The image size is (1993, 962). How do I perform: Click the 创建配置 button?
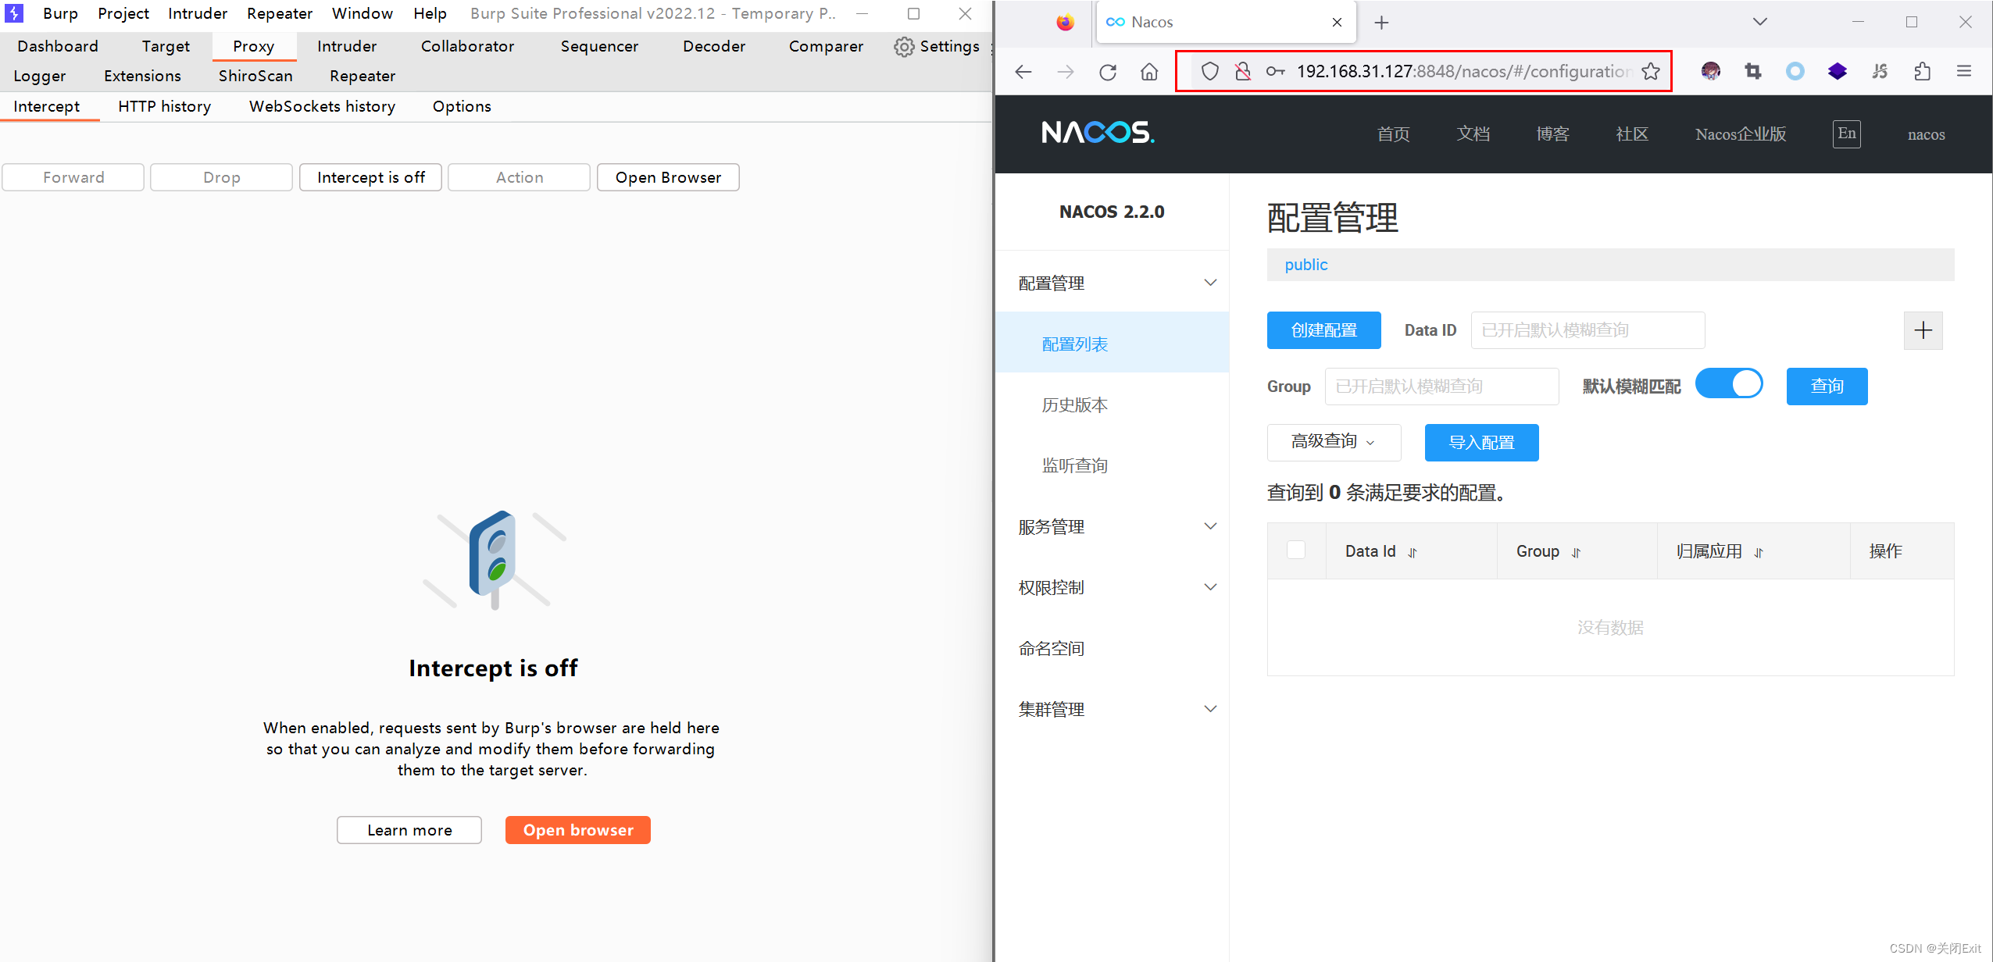click(x=1323, y=330)
